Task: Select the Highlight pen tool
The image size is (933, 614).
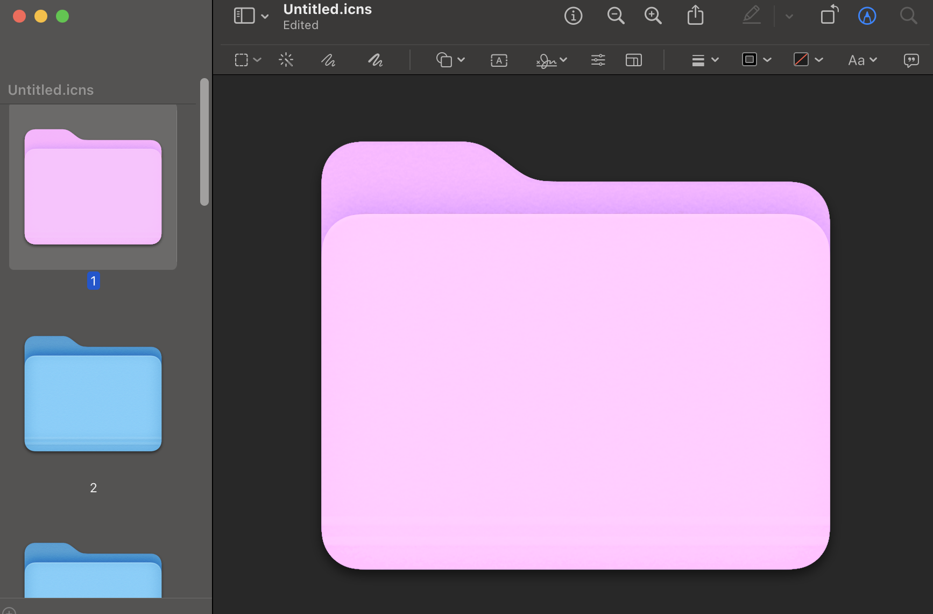Action: (x=752, y=15)
